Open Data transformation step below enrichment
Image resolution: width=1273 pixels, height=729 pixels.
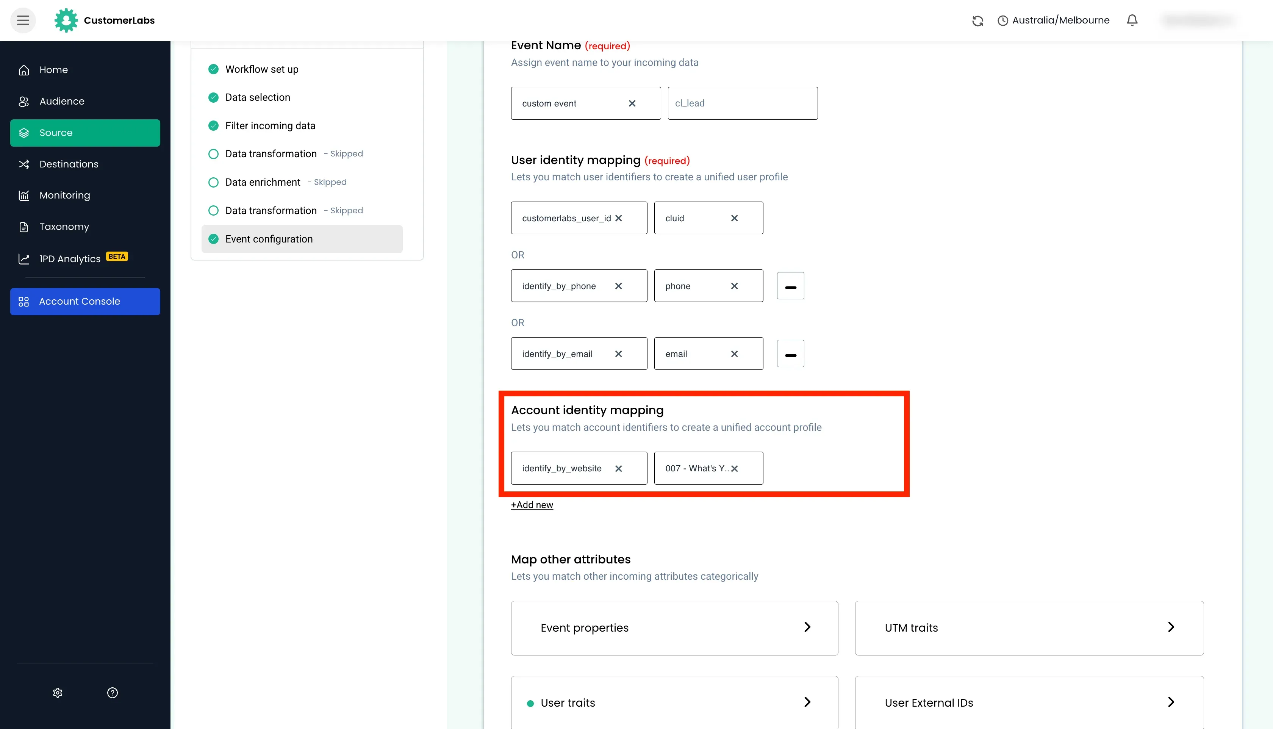pyautogui.click(x=302, y=210)
